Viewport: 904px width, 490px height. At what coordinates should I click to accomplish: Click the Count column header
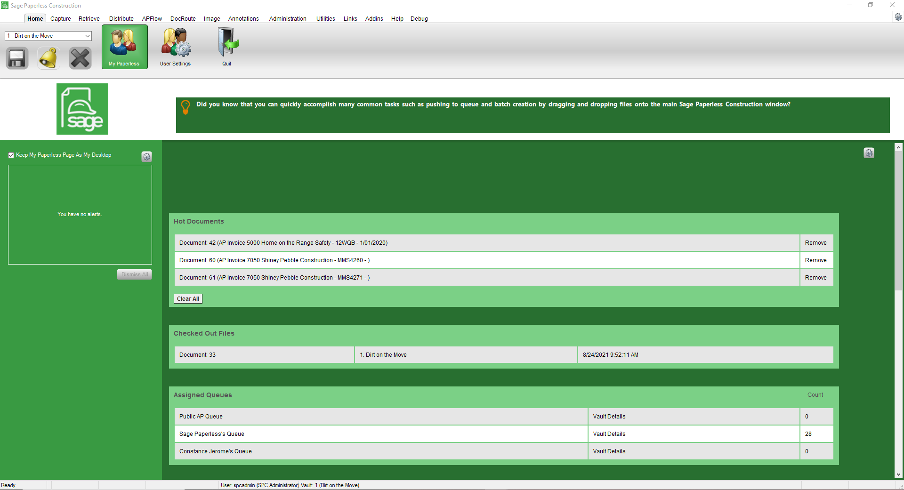tap(815, 395)
